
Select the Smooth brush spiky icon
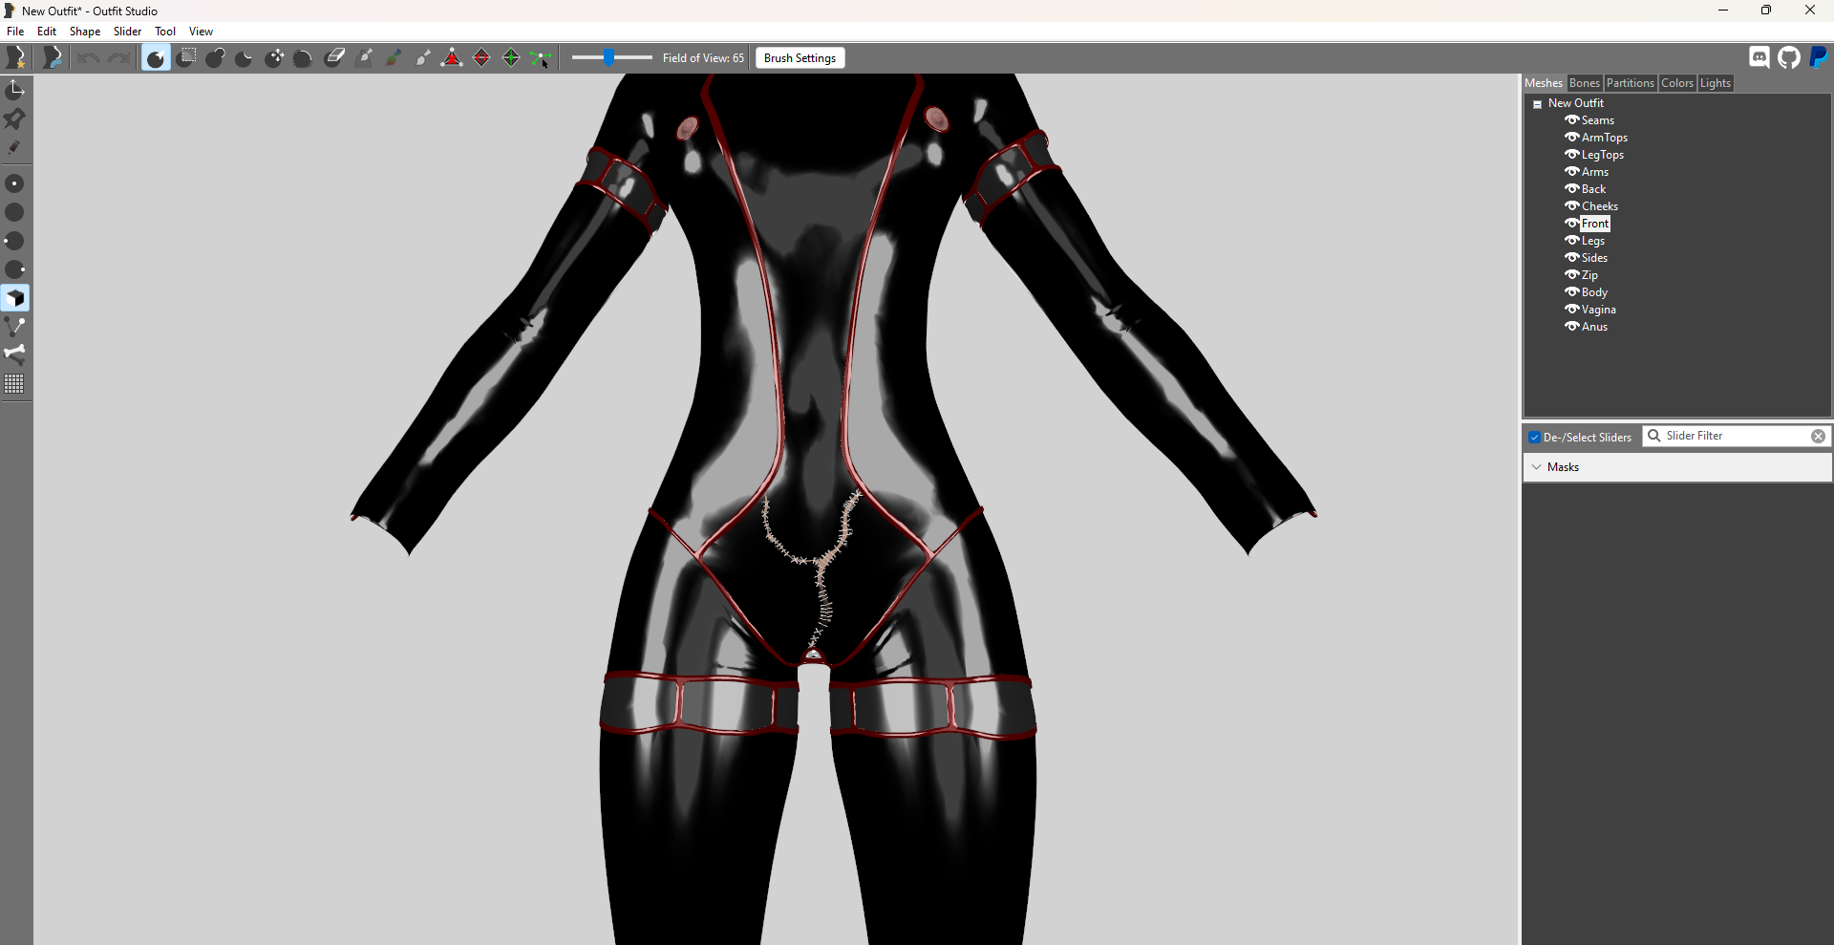[x=304, y=58]
